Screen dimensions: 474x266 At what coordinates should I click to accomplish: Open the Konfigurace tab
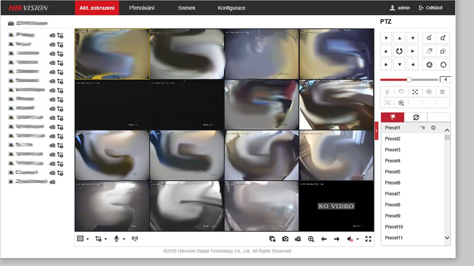231,8
